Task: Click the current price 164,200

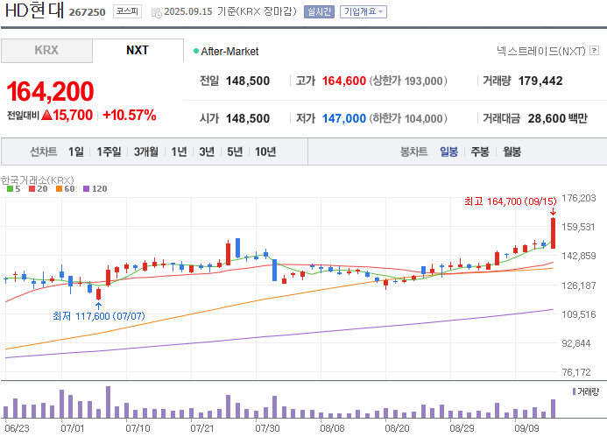Action: point(50,91)
